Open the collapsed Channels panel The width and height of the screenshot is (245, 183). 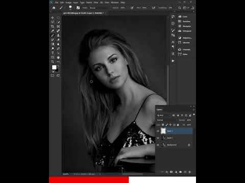point(184,49)
